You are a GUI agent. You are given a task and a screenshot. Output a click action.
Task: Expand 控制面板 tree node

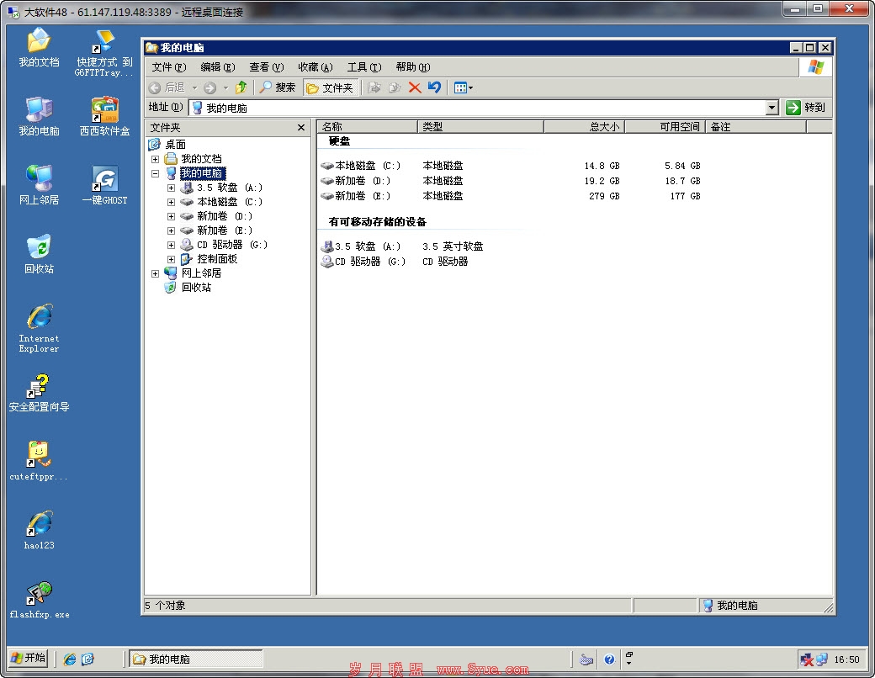pyautogui.click(x=172, y=259)
